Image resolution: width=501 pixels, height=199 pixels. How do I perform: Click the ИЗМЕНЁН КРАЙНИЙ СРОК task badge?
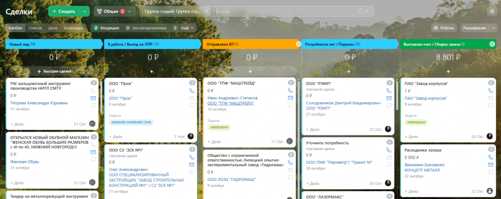click(x=131, y=122)
